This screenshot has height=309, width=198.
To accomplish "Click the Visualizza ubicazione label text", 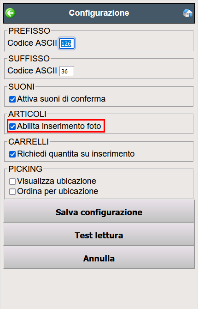I will click(x=57, y=181).
